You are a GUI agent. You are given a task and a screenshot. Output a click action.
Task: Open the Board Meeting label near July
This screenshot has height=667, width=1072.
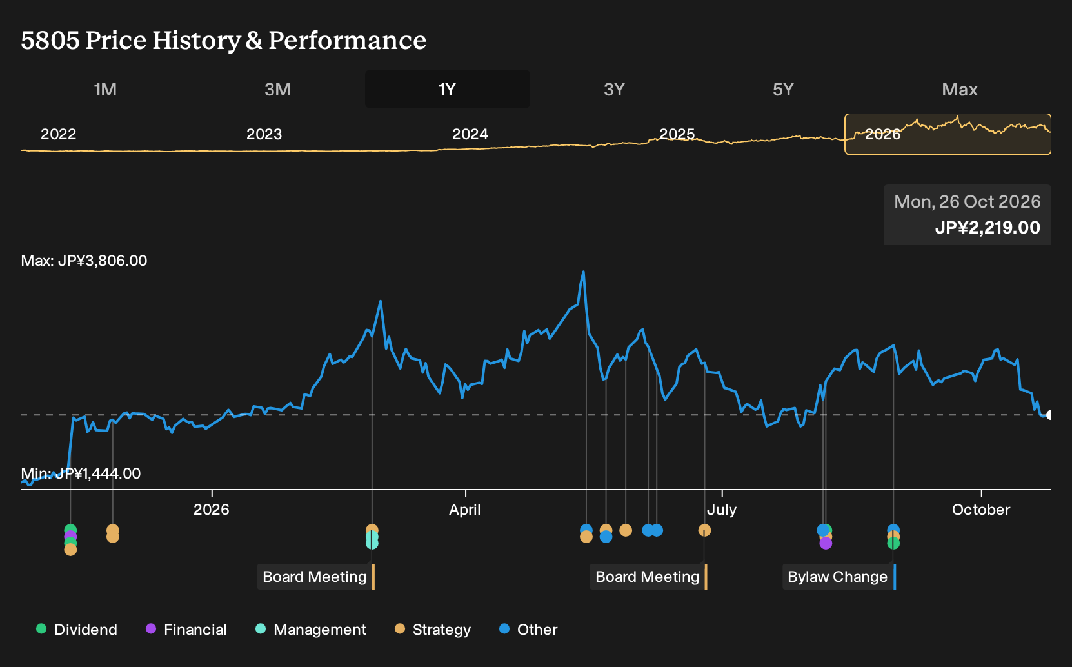649,577
